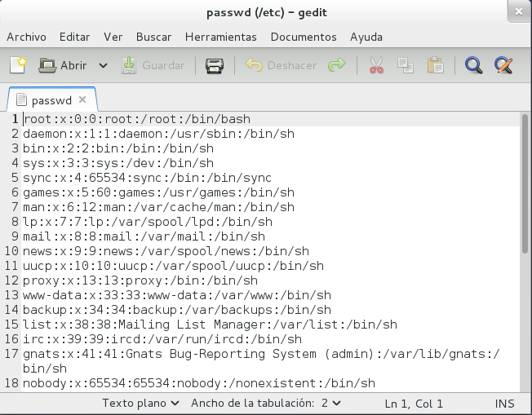Expand the recent files arrow beside Abrir

(x=103, y=65)
